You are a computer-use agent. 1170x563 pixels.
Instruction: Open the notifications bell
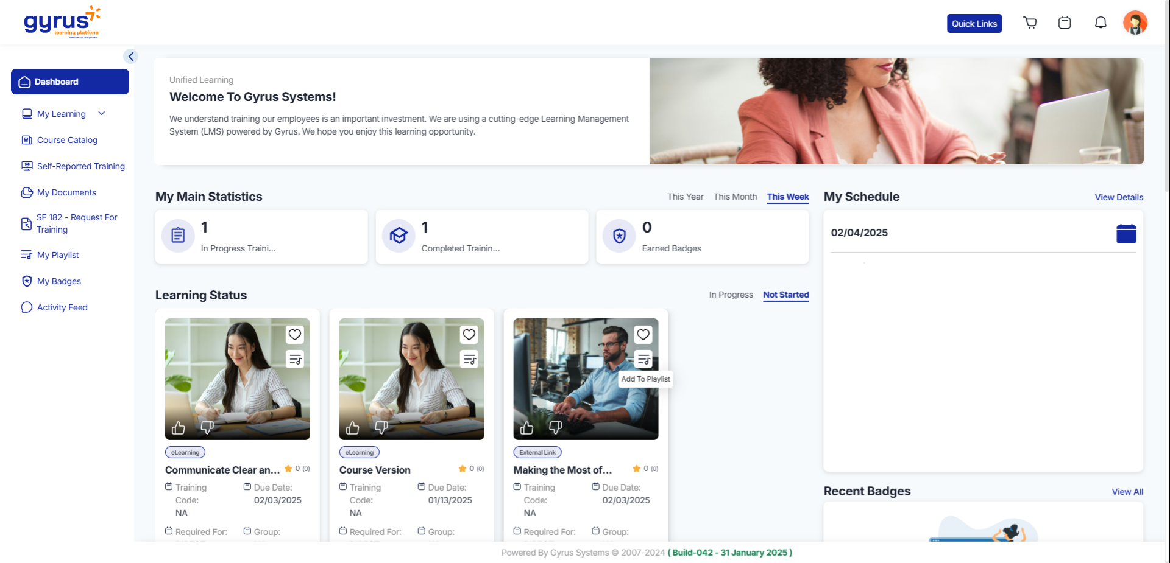click(1100, 23)
